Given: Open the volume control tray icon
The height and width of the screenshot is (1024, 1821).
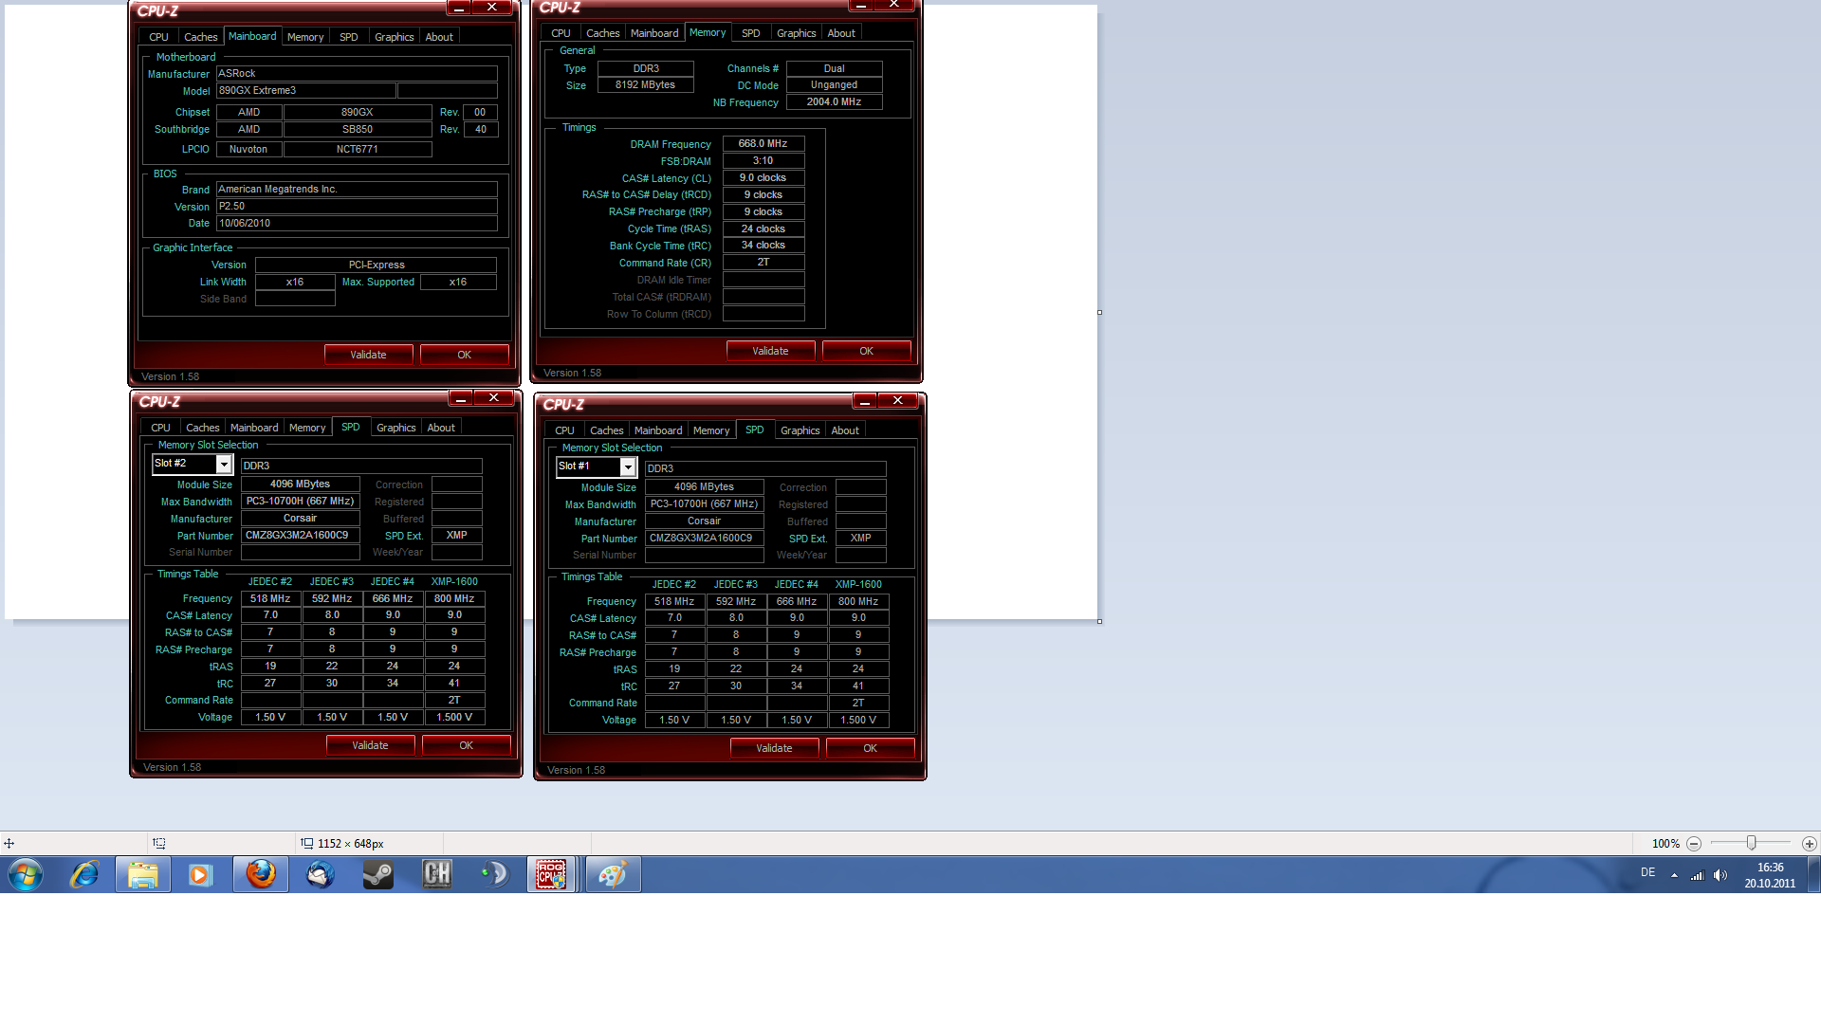Looking at the screenshot, I should point(1720,875).
